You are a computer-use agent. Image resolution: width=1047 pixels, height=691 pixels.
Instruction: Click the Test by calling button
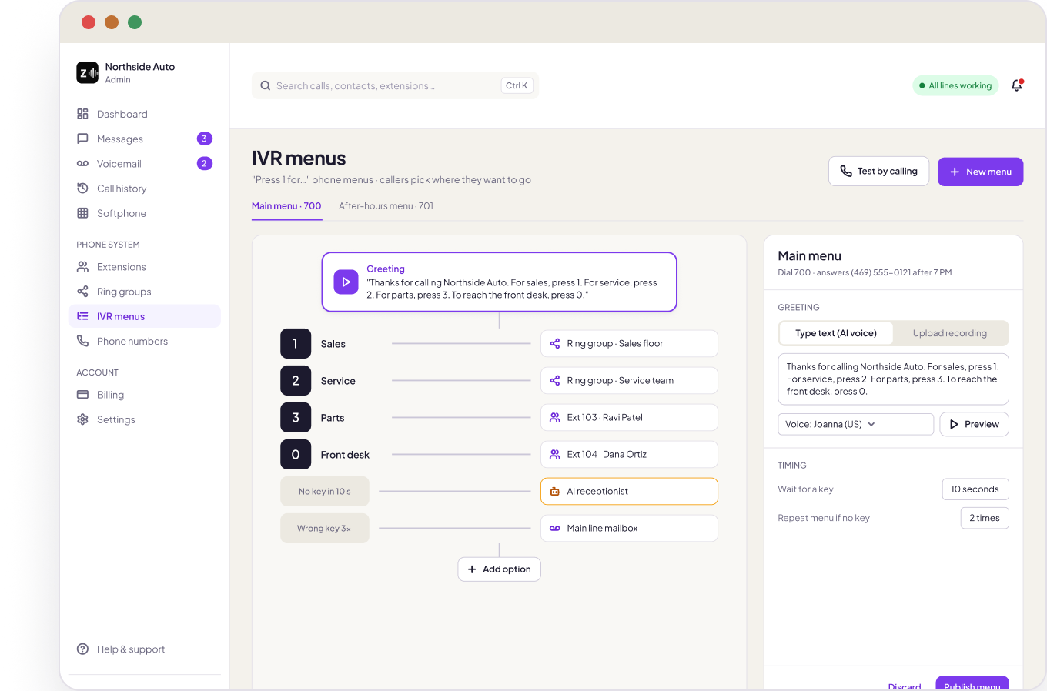[878, 172]
